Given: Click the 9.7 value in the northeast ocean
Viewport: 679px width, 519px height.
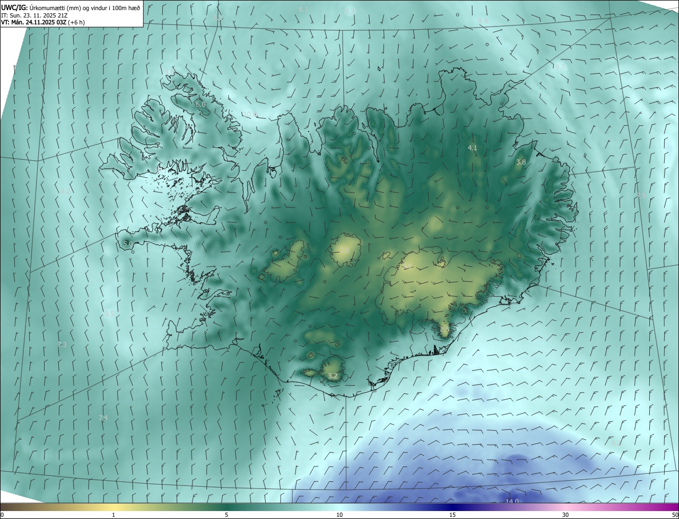Looking at the screenshot, I should [560, 67].
